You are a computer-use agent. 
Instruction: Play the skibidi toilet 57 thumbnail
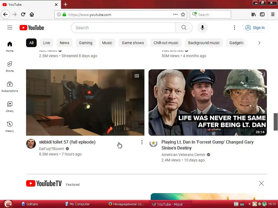coord(85,102)
